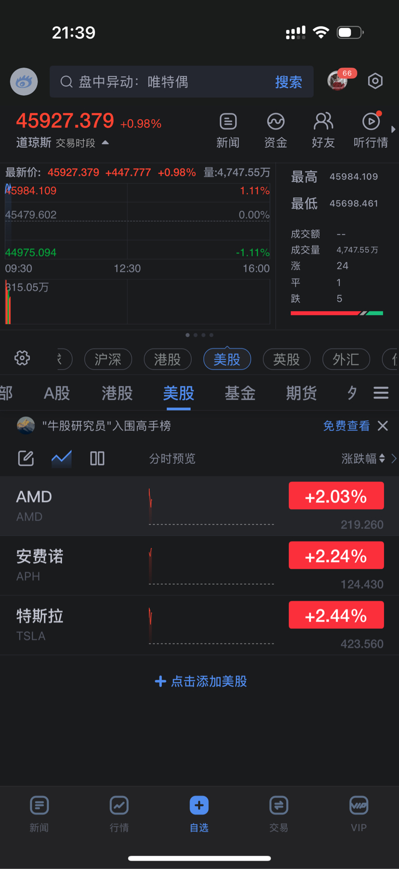Switch to the 期货 tab
The height and width of the screenshot is (869, 399).
301,393
